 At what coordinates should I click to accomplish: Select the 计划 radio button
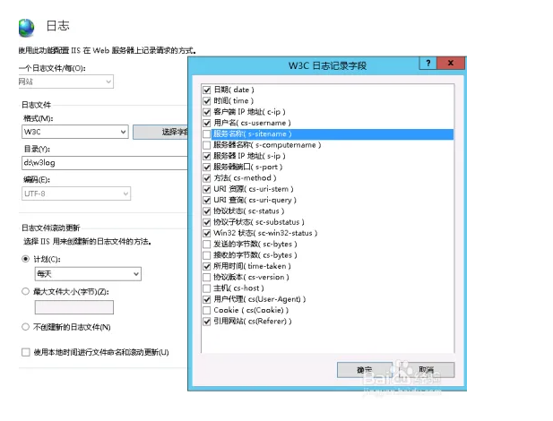click(25, 259)
